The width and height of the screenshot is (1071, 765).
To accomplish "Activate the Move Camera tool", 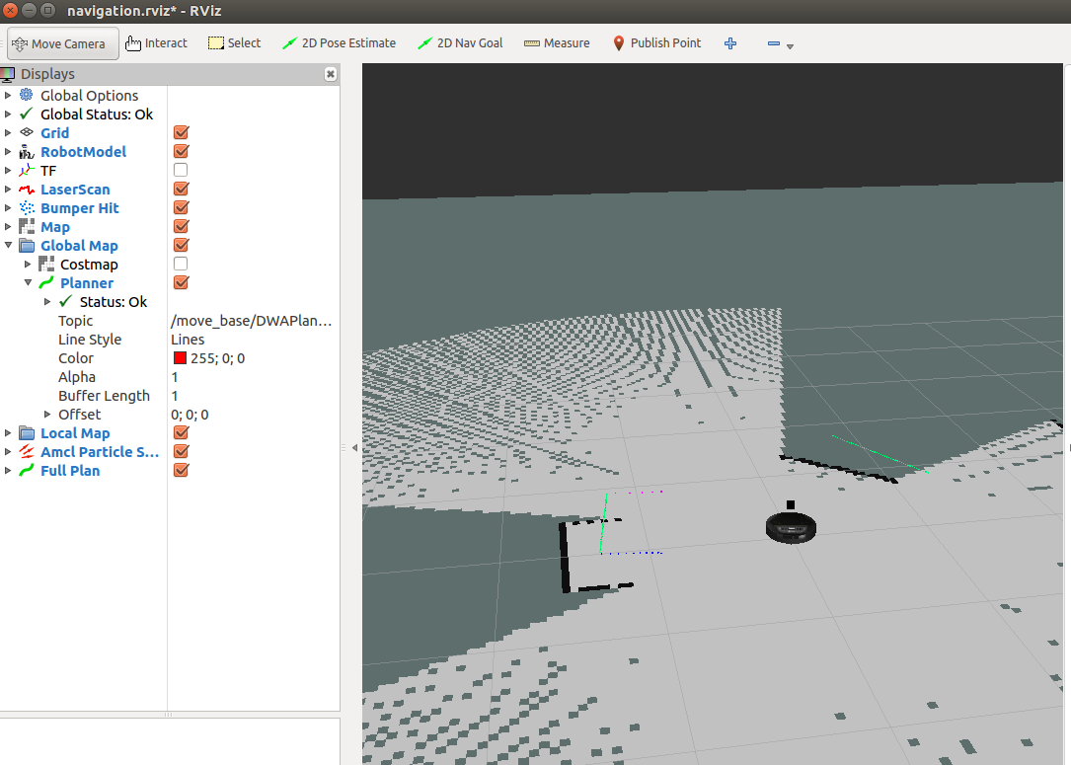I will (61, 43).
